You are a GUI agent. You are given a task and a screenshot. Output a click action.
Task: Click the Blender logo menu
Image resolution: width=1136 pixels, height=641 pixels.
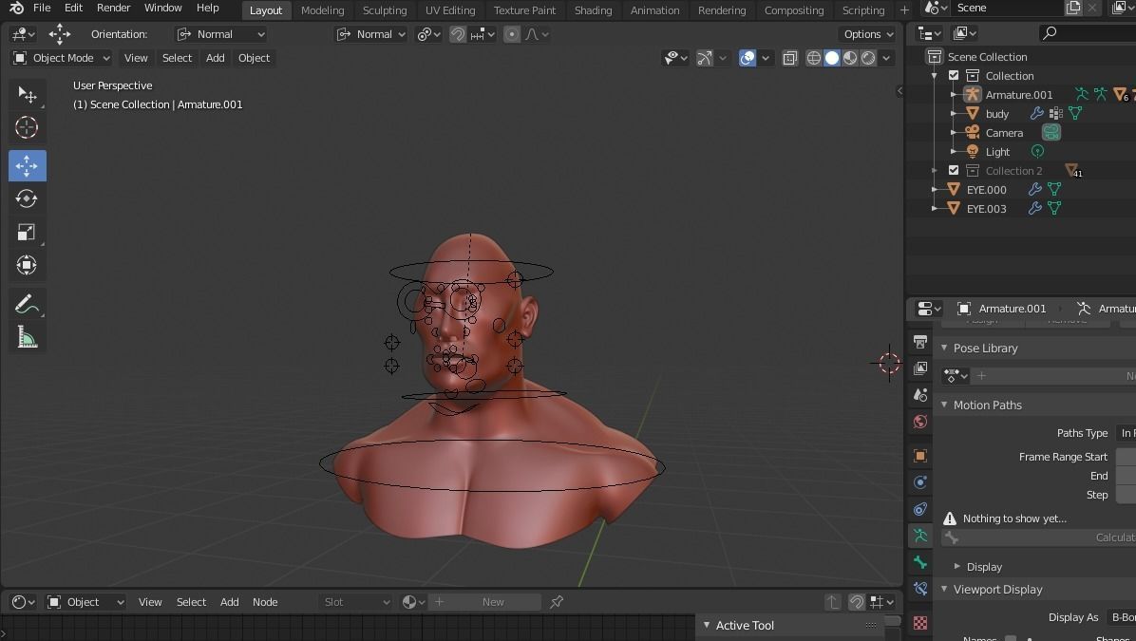pos(16,8)
